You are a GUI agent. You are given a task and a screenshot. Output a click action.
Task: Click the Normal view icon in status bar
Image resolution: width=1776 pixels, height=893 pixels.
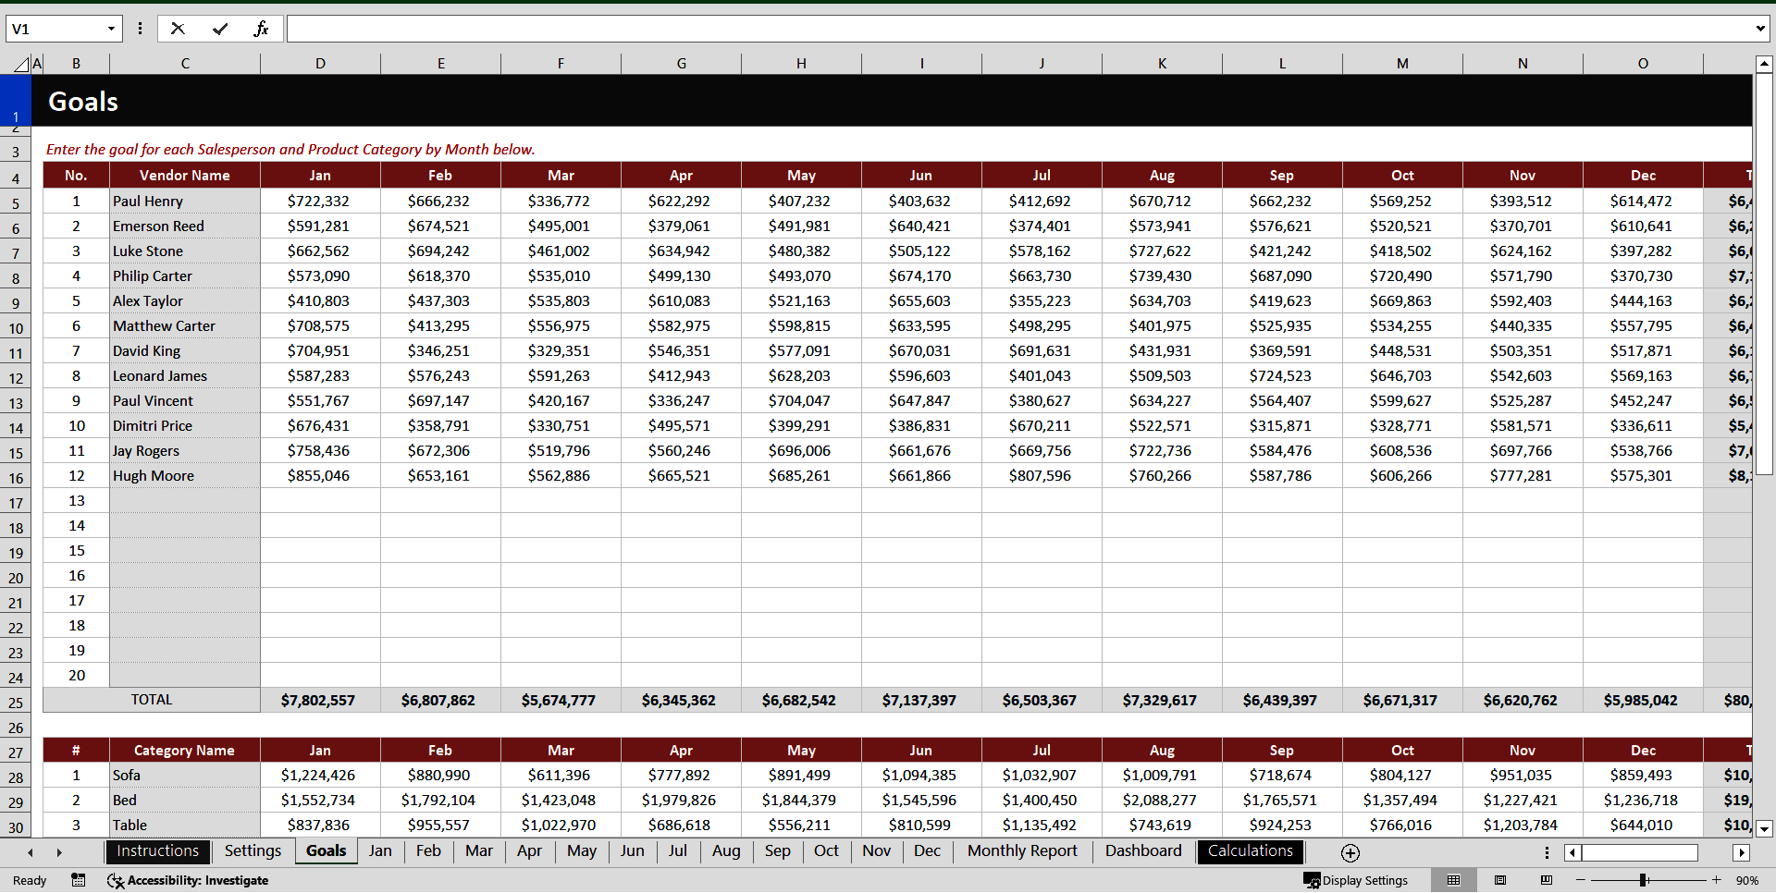pyautogui.click(x=1454, y=880)
